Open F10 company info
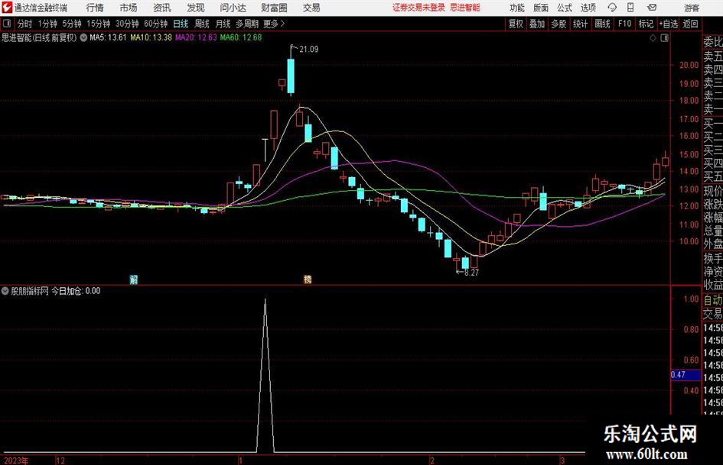This screenshot has width=723, height=465. point(625,24)
